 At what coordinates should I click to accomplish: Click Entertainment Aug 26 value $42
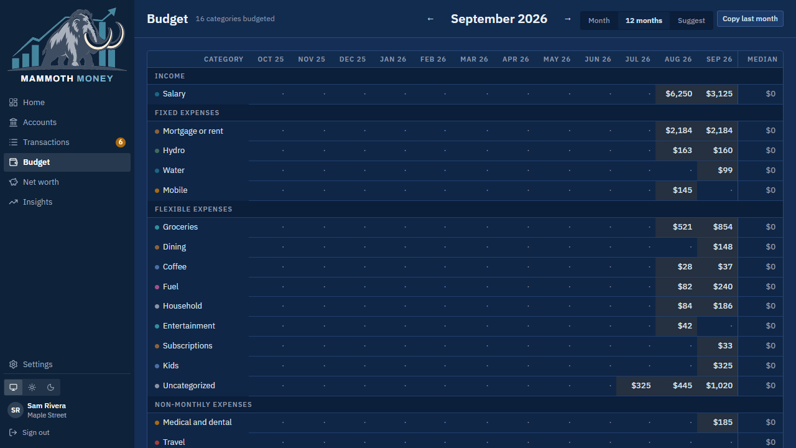677,326
